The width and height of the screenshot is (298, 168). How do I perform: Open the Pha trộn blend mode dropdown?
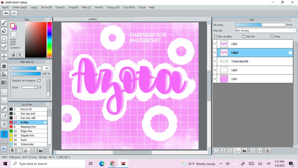pos(266,30)
